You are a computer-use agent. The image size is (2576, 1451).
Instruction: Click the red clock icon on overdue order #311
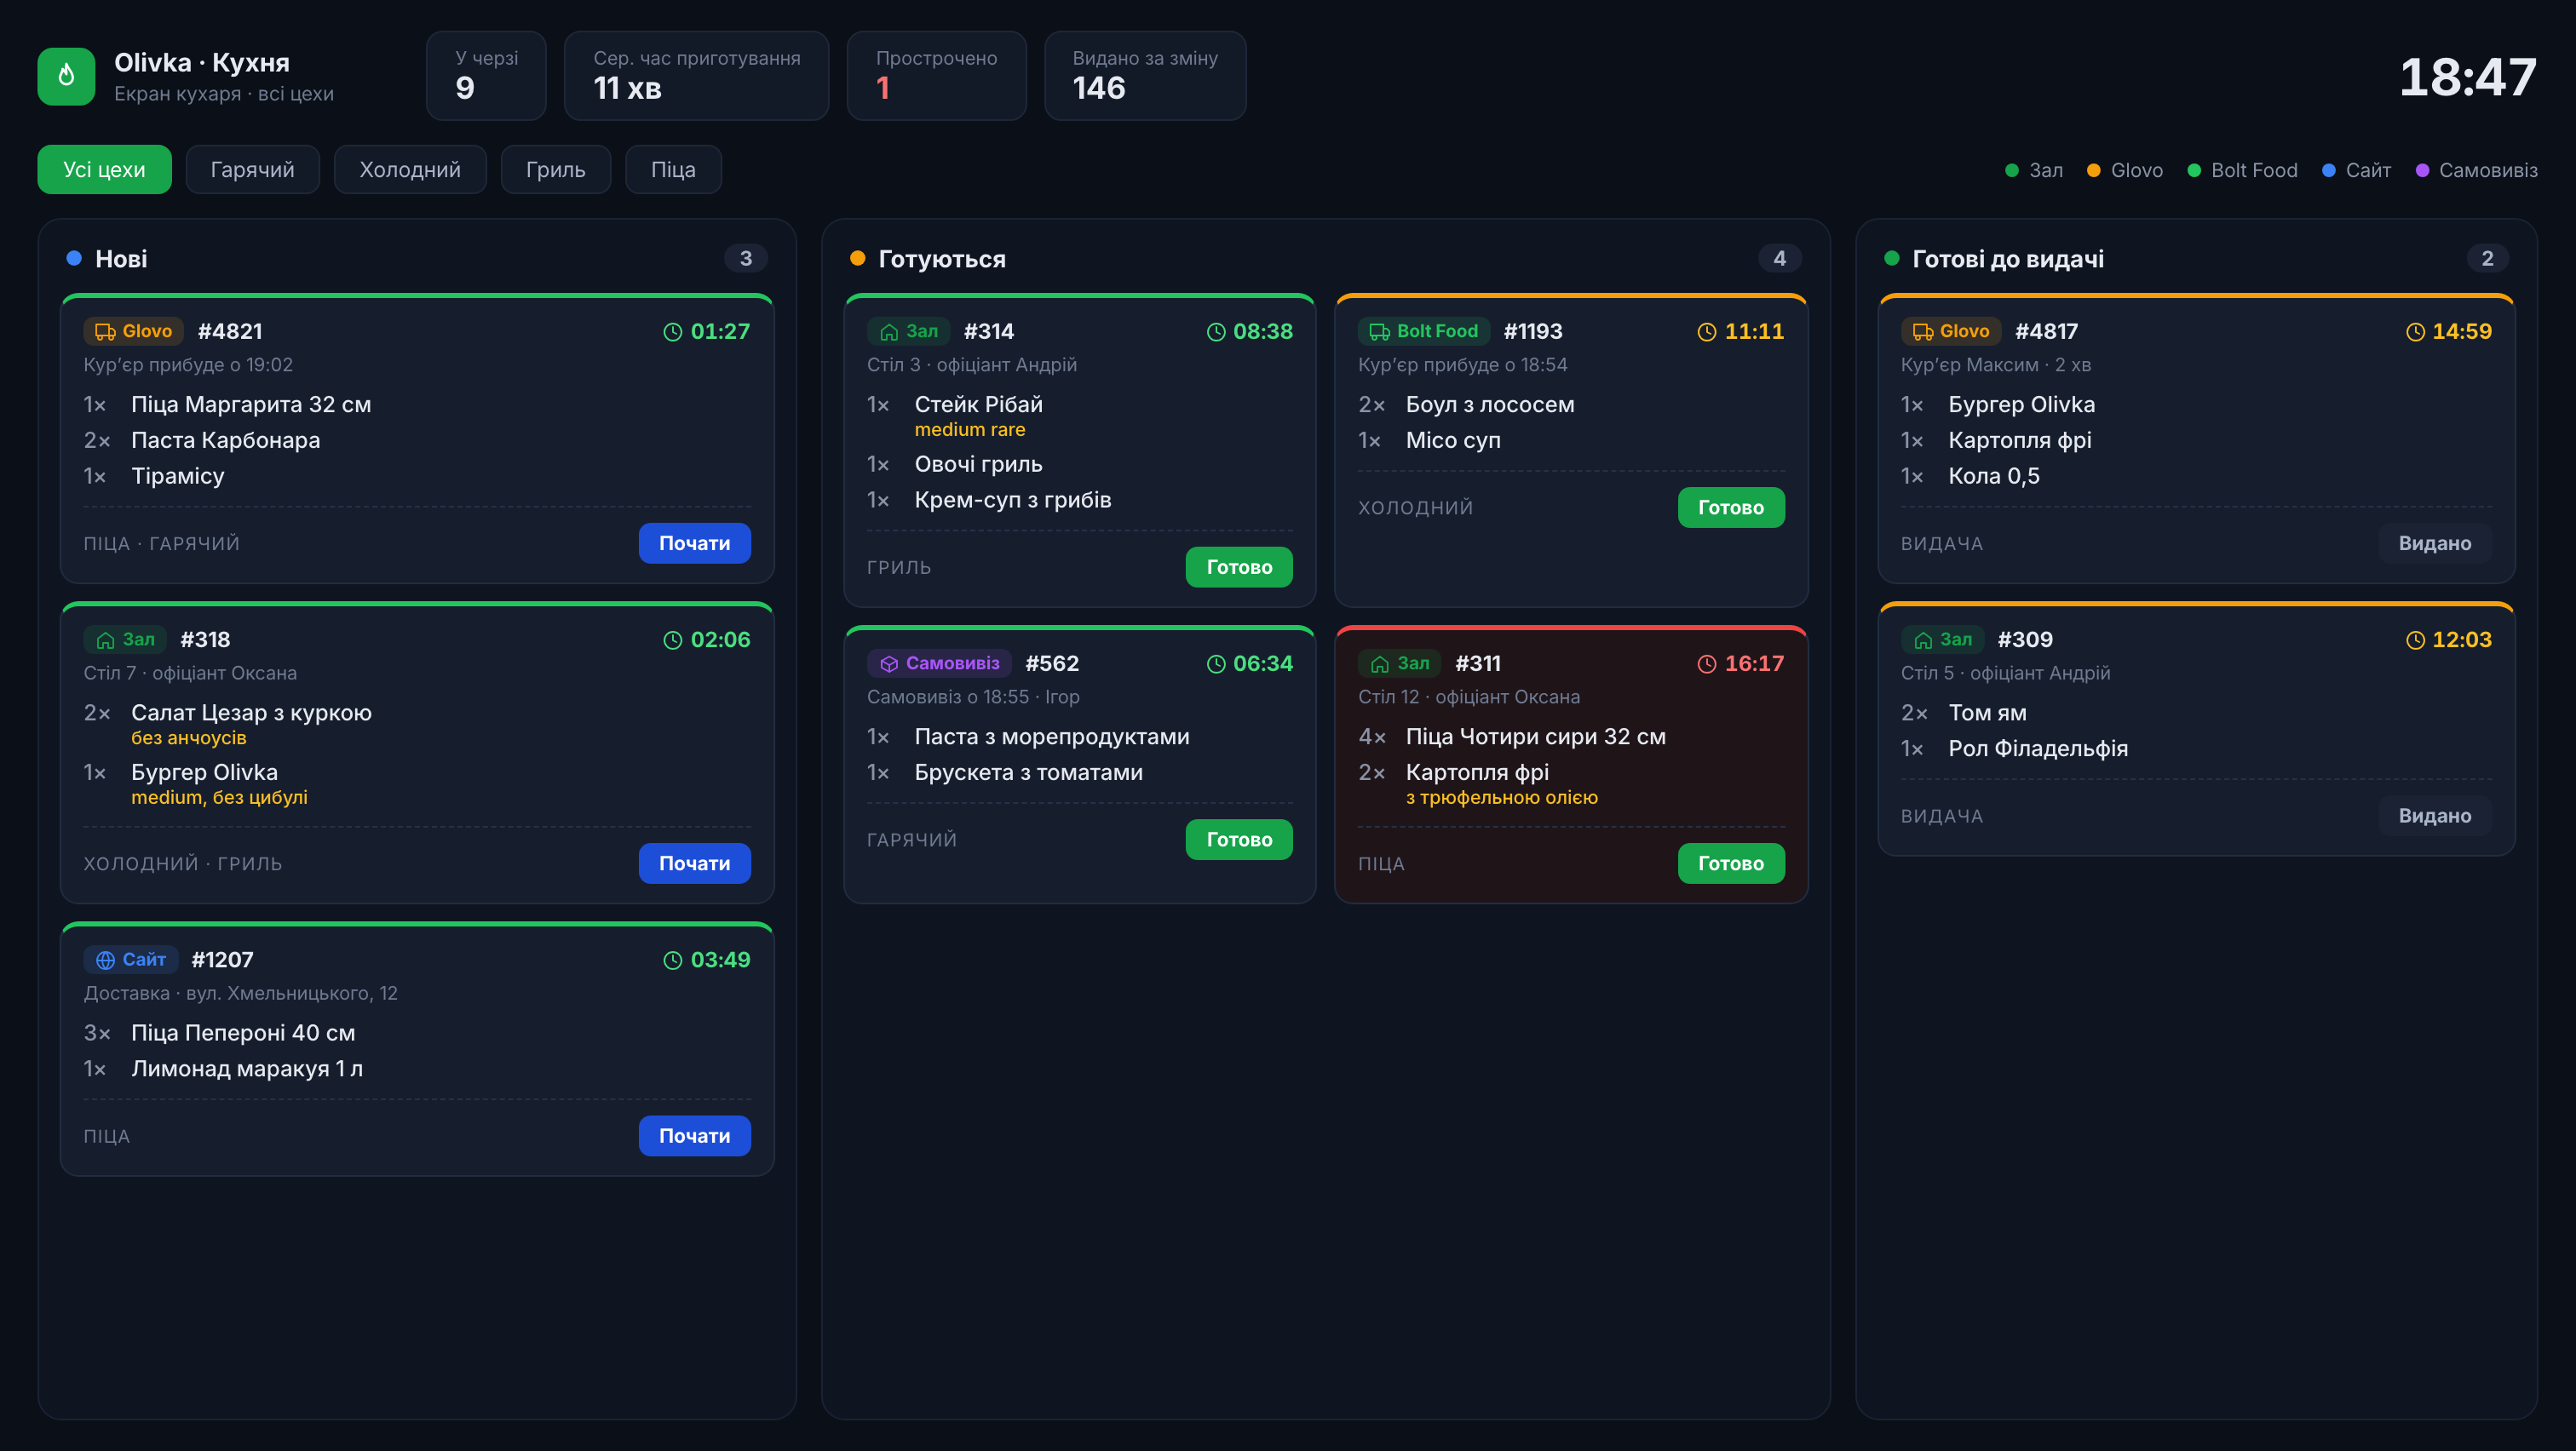[x=1706, y=663]
